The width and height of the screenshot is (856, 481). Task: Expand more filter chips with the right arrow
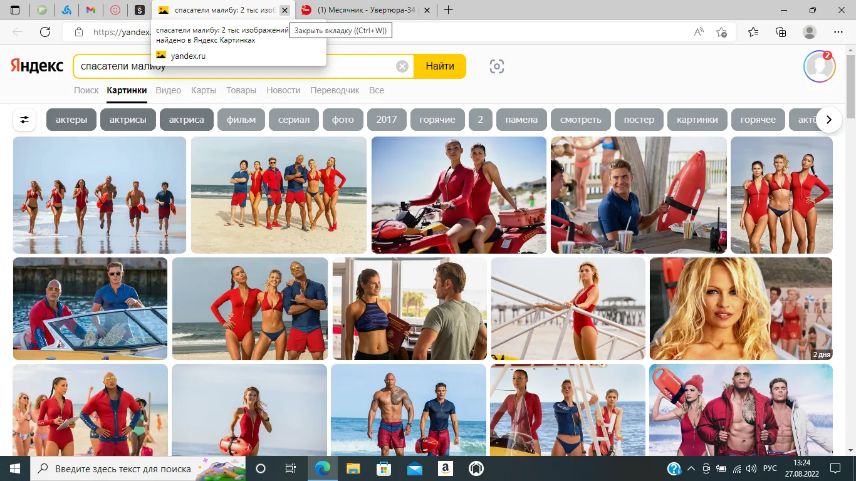click(829, 119)
